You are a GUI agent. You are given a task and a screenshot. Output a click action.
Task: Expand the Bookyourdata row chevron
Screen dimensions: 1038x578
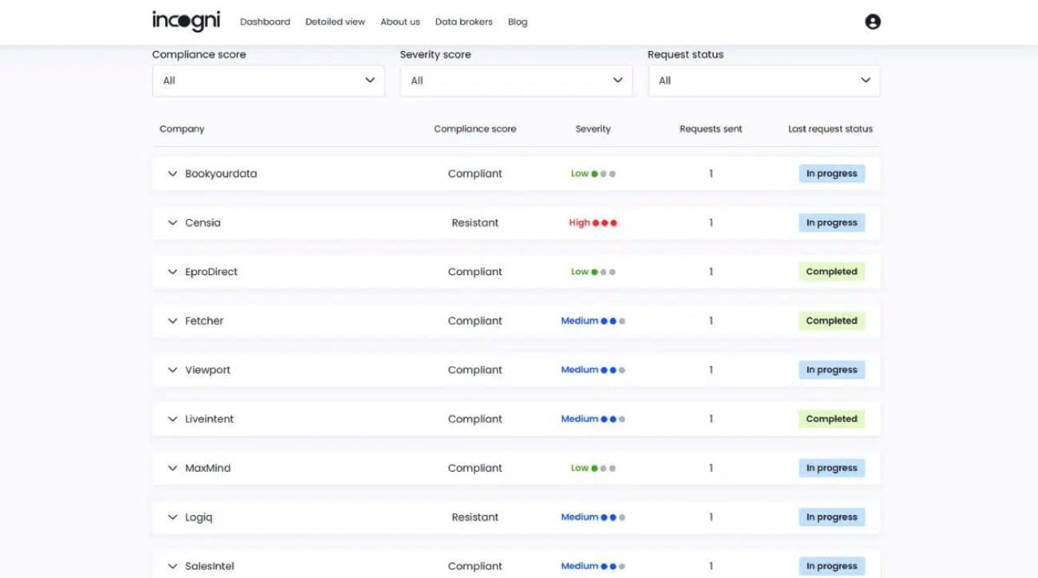click(172, 174)
